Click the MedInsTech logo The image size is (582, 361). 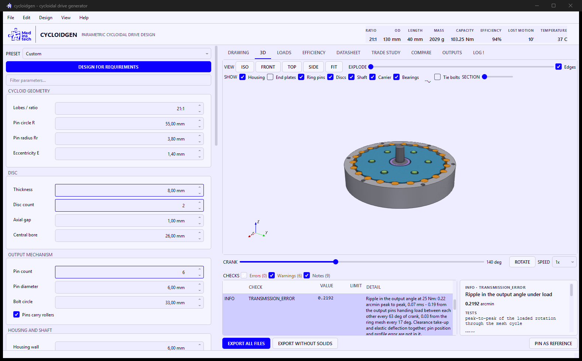coord(20,35)
